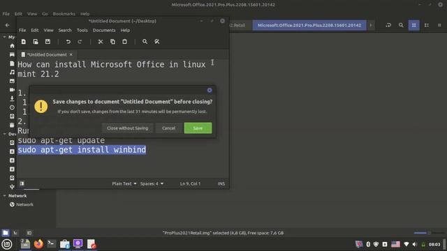Click the Software Manager panel icon

tap(65, 244)
